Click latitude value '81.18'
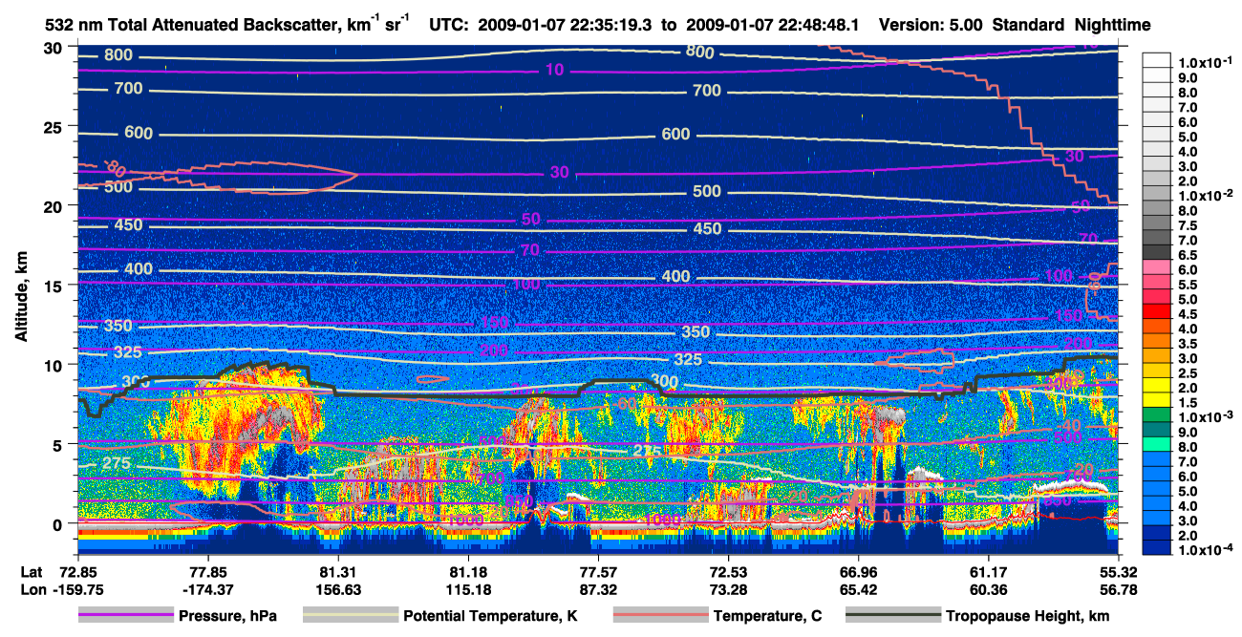Screen dimensions: 1242x637 468,572
